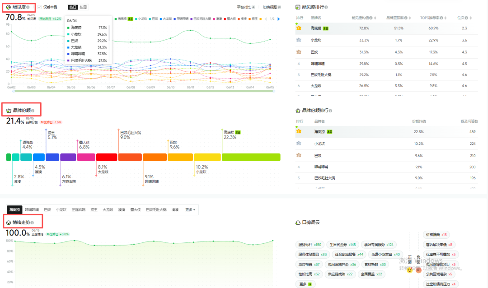Click the info icon beside 情绪走势 title
Image resolution: width=488 pixels, height=288 pixels.
coord(33,223)
